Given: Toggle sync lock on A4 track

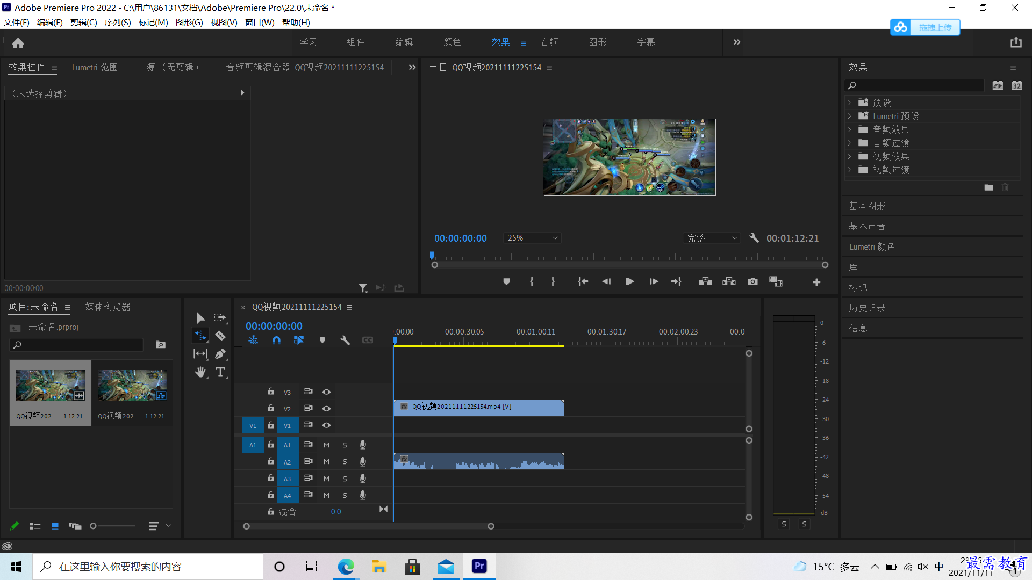Looking at the screenshot, I should [x=308, y=495].
